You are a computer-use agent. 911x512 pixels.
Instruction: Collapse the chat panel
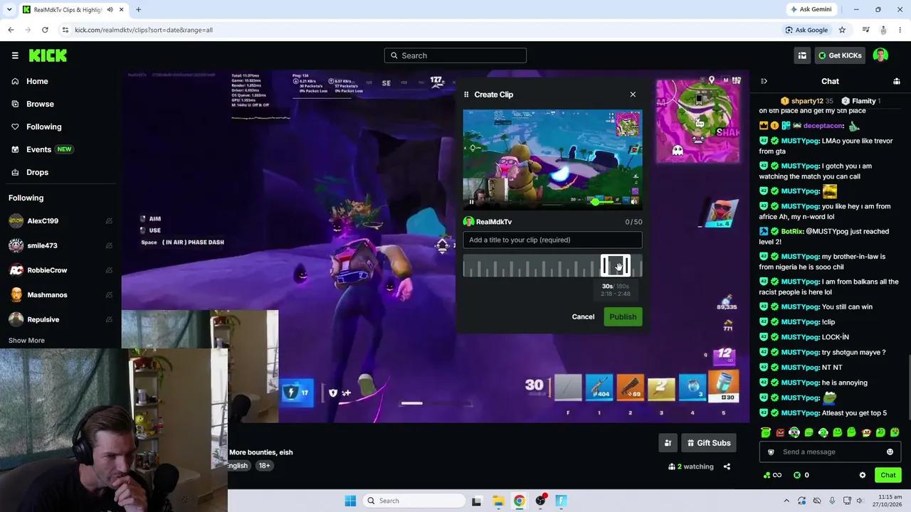[x=764, y=81]
